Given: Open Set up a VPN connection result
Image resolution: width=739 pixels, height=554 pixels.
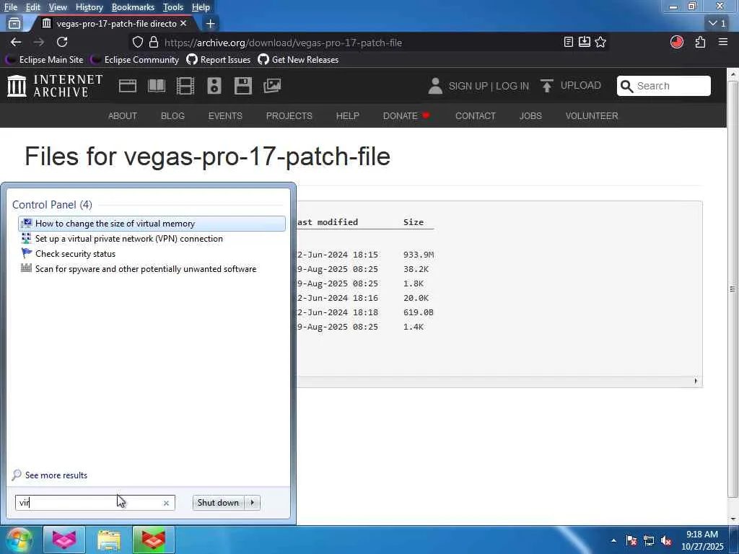Looking at the screenshot, I should point(152,238).
